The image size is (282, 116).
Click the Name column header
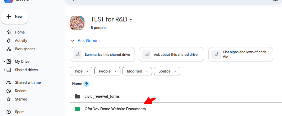point(77,84)
